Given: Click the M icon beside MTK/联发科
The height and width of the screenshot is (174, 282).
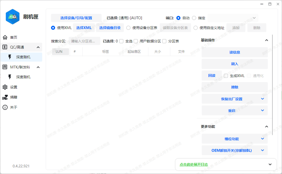Looking at the screenshot, I should (x=4, y=67).
